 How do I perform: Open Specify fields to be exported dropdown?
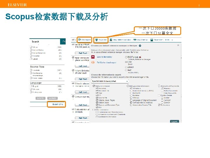coord(110,81)
